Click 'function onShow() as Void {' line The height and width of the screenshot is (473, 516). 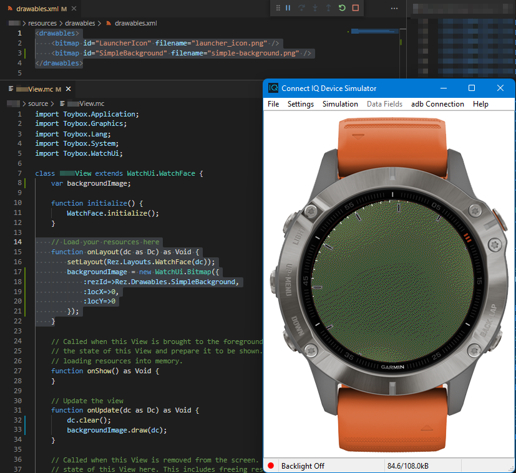(105, 371)
